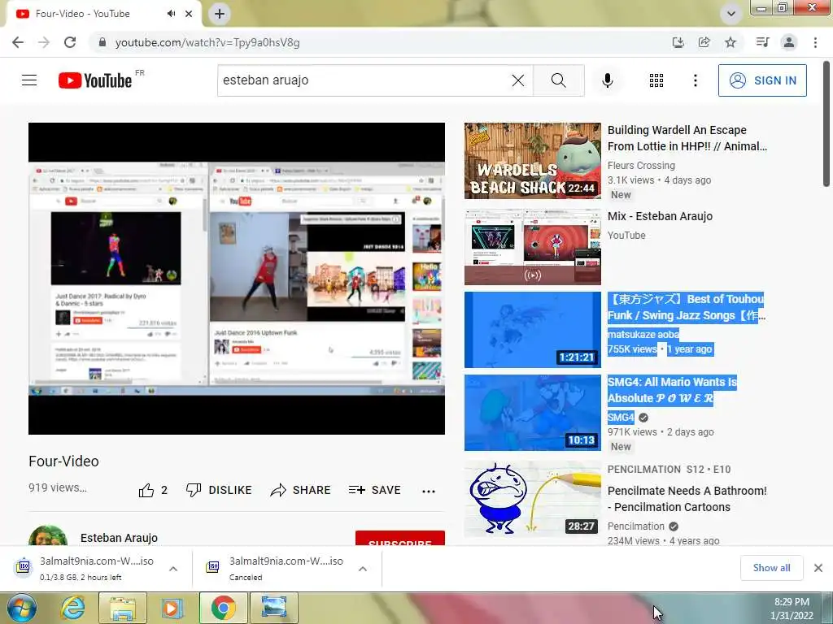Open Pencilmate Needs A Bathroom thumbnail
Screen dimensions: 833x624
point(532,499)
